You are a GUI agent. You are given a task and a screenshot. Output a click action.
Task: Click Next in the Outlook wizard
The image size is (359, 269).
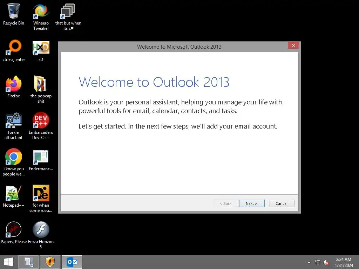pyautogui.click(x=252, y=204)
